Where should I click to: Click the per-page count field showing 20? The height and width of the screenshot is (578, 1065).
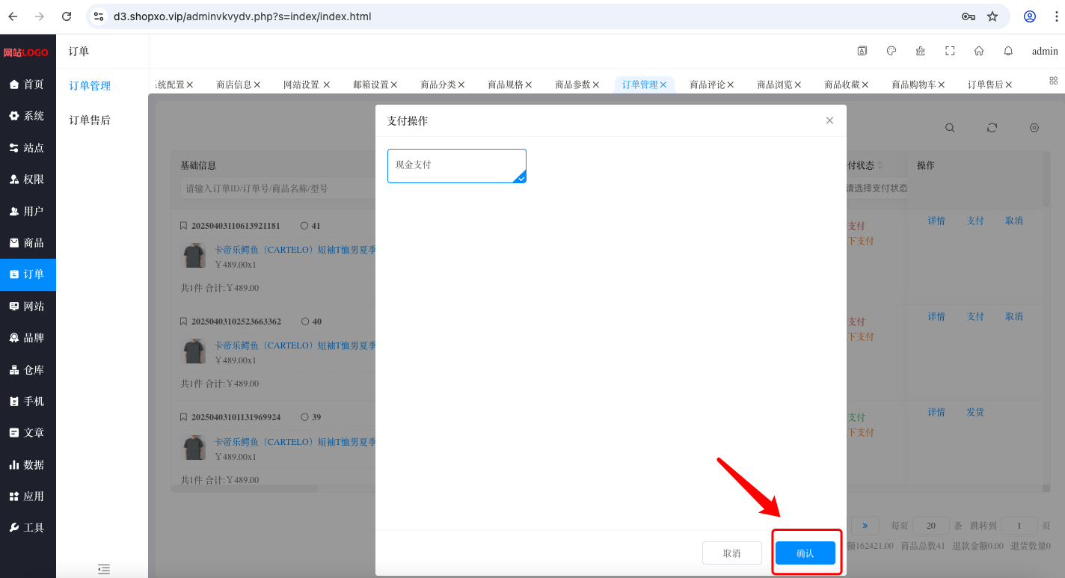pyautogui.click(x=931, y=526)
